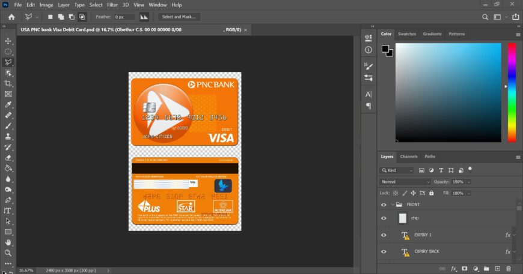The height and width of the screenshot is (274, 523).
Task: Select the Hand tool
Action: click(8, 242)
